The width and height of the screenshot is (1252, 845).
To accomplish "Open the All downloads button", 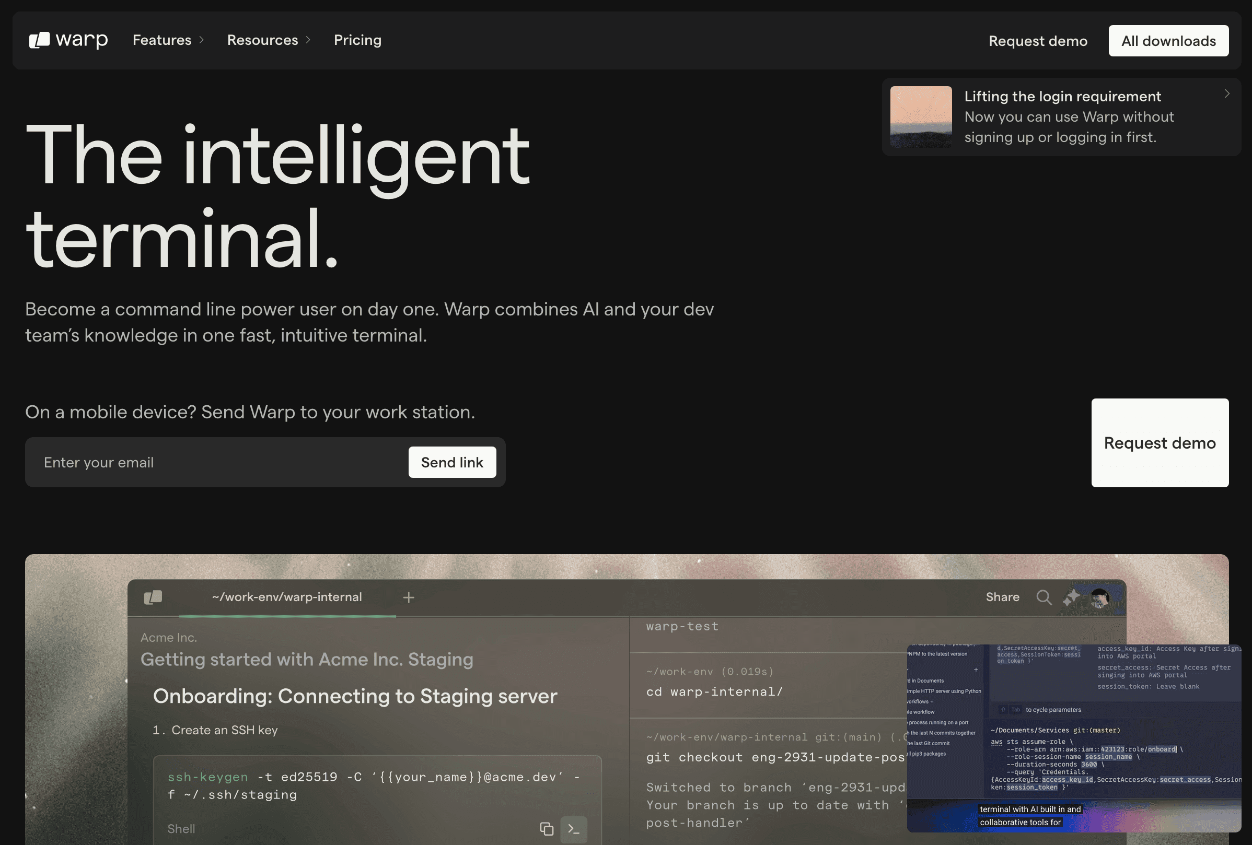I will tap(1168, 41).
